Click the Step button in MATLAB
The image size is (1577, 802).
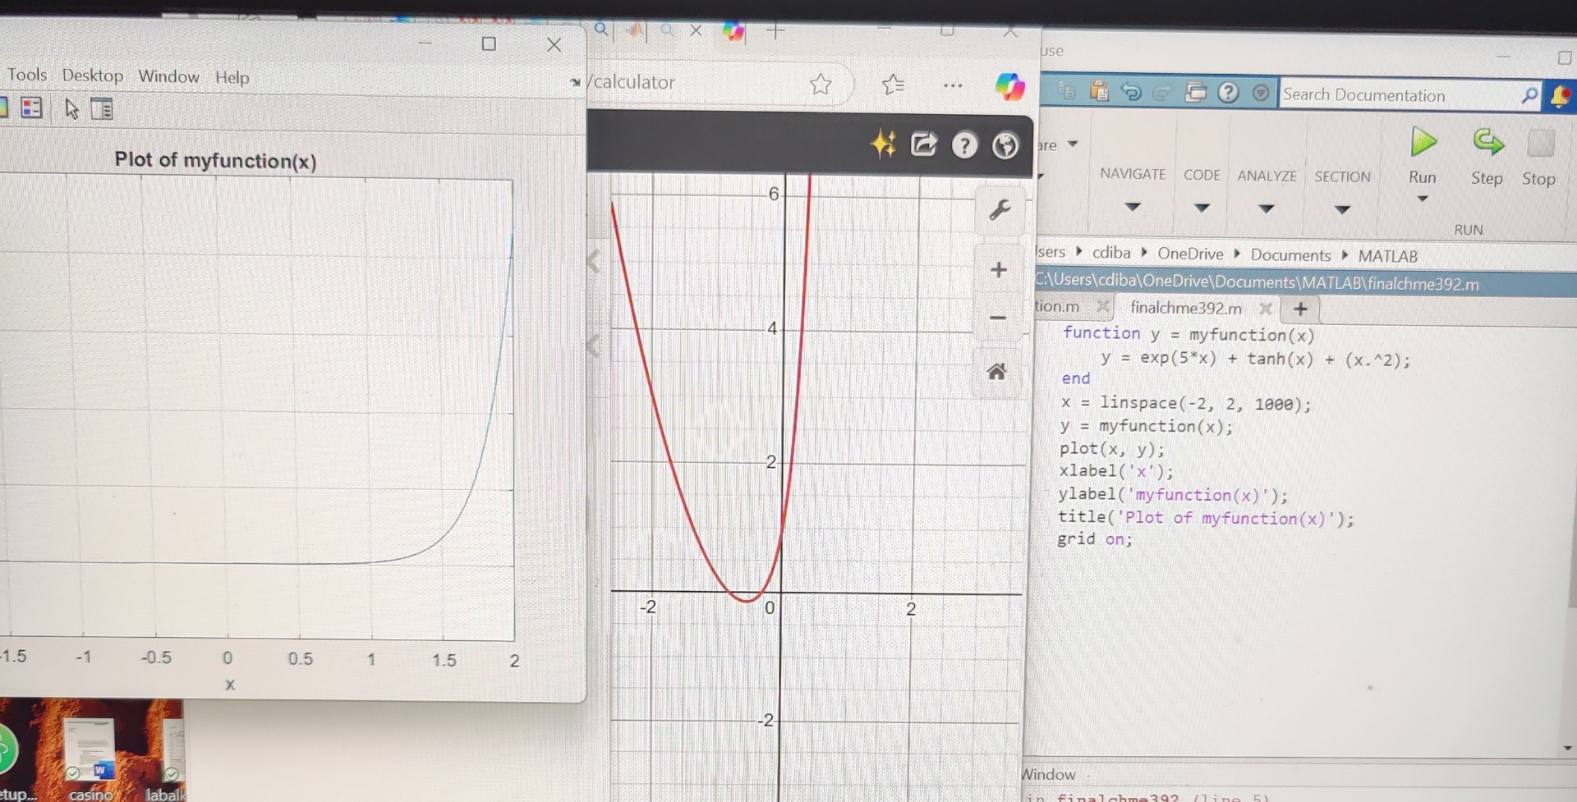pos(1487,155)
